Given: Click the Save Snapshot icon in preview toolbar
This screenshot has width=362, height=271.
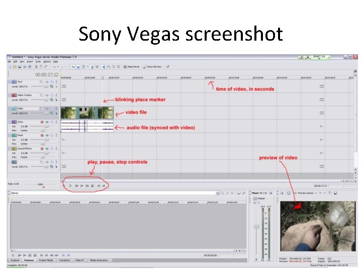Looking at the screenshot, I should point(335,193).
